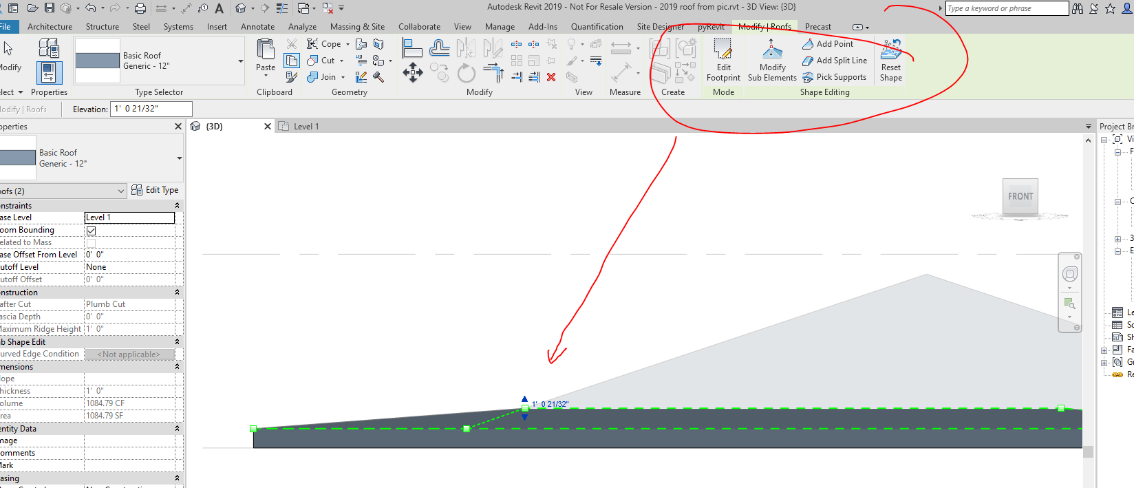Select the Add Split Line tool
The width and height of the screenshot is (1134, 488).
click(835, 61)
